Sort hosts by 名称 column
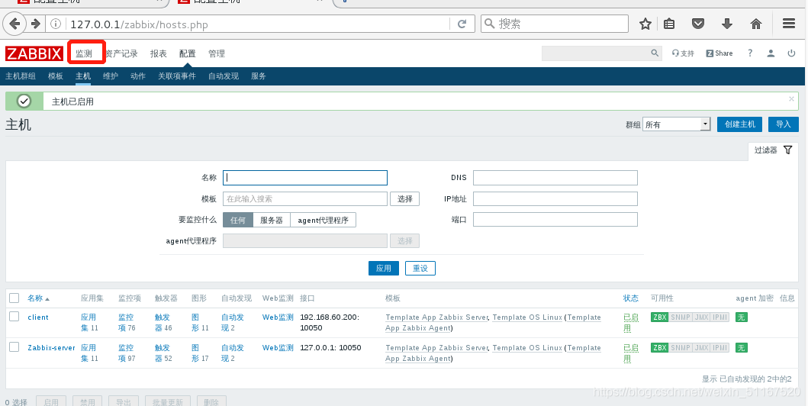The height and width of the screenshot is (406, 808). [x=36, y=298]
